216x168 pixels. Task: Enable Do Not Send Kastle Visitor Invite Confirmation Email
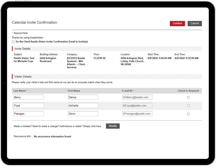coord(13,42)
